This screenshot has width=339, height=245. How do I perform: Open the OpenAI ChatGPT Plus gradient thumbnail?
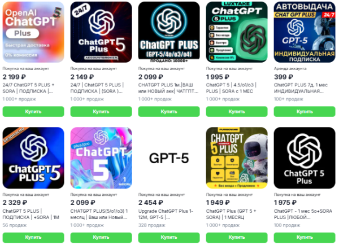(x=33, y=32)
